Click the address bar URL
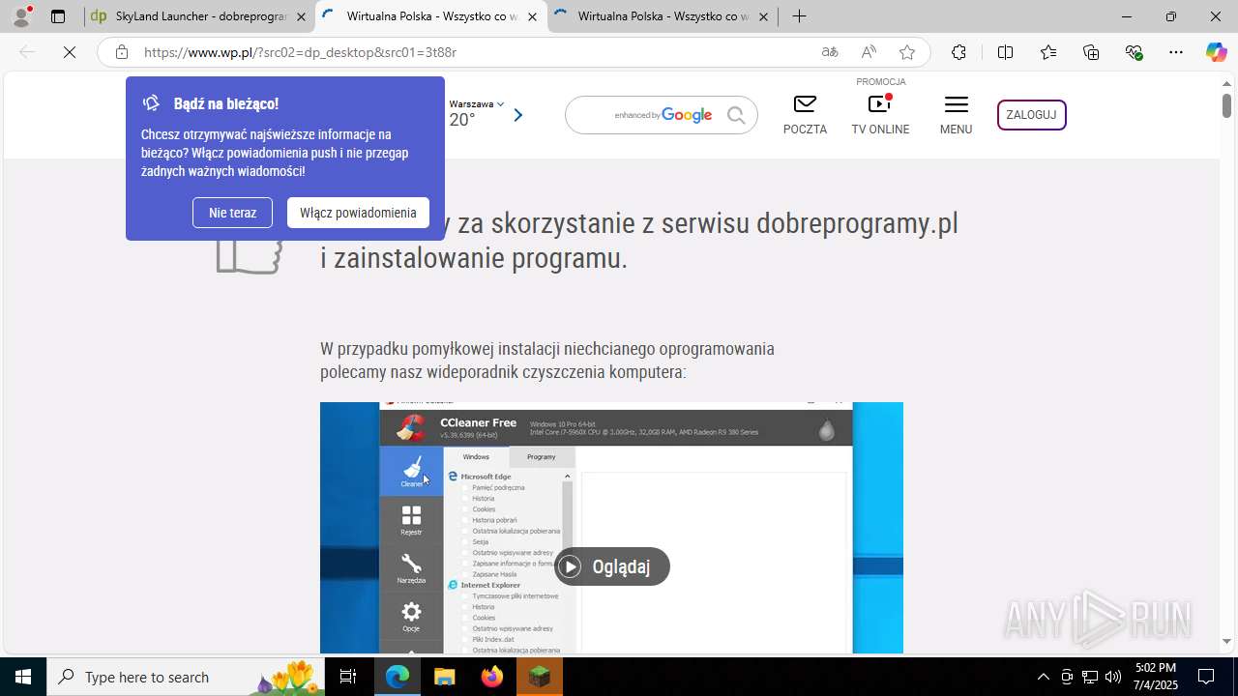1238x696 pixels. point(300,52)
